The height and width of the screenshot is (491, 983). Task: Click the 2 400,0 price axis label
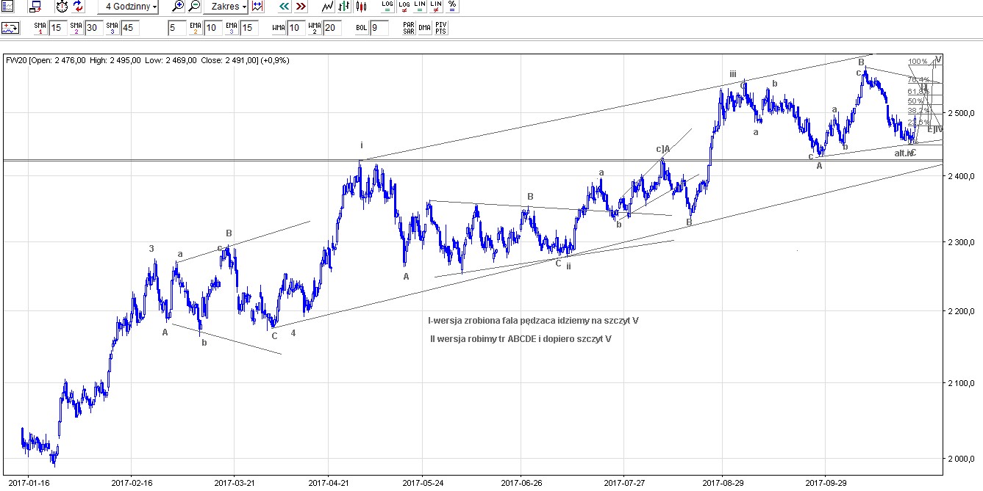[961, 176]
